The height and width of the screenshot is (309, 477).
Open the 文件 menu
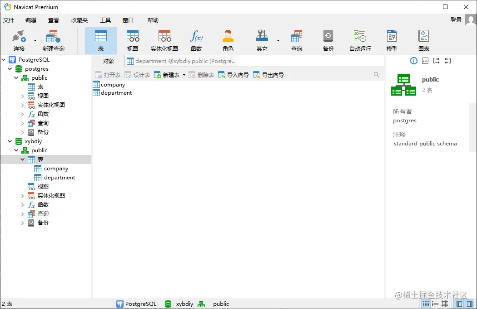point(9,20)
